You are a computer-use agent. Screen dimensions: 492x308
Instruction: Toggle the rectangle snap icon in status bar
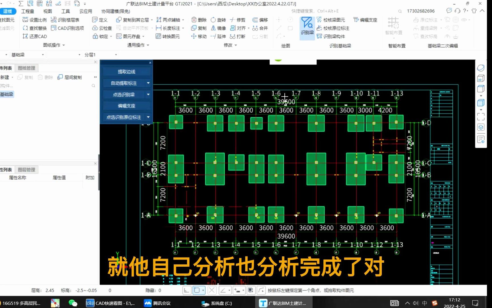[197, 290]
